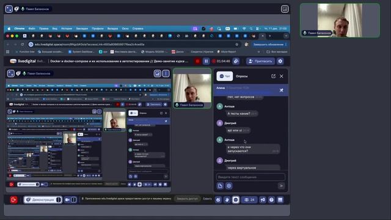Click the layout icon at outermost player's header edge
This screenshot has width=391, height=220.
point(285,9)
